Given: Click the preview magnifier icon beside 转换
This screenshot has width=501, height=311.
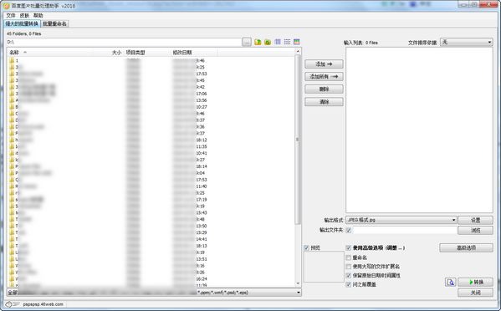Looking at the screenshot, I should (451, 283).
